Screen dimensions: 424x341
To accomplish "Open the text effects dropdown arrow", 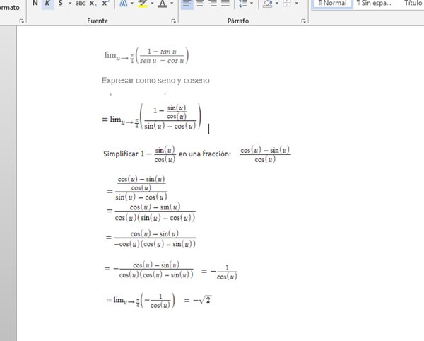I will tap(132, 4).
